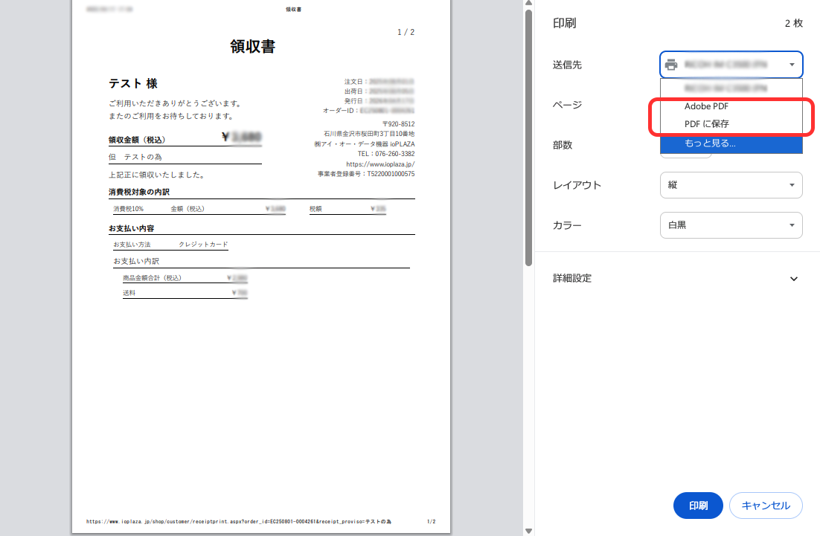Image resolution: width=820 pixels, height=536 pixels.
Task: Click the dropdown arrow on the 送信先 selector
Action: coord(792,64)
